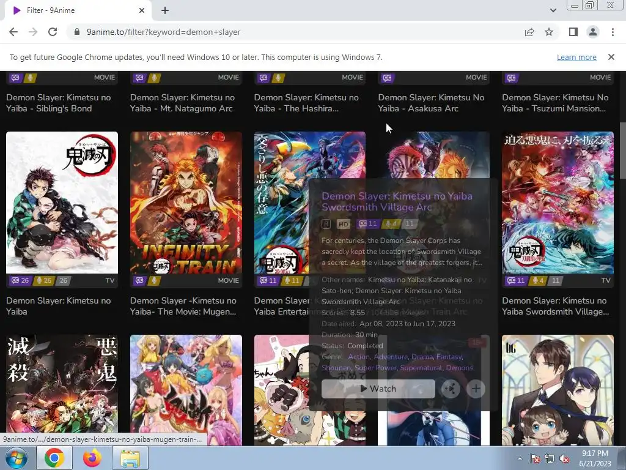Open the Windows Start menu
The height and width of the screenshot is (470, 626).
[x=16, y=458]
